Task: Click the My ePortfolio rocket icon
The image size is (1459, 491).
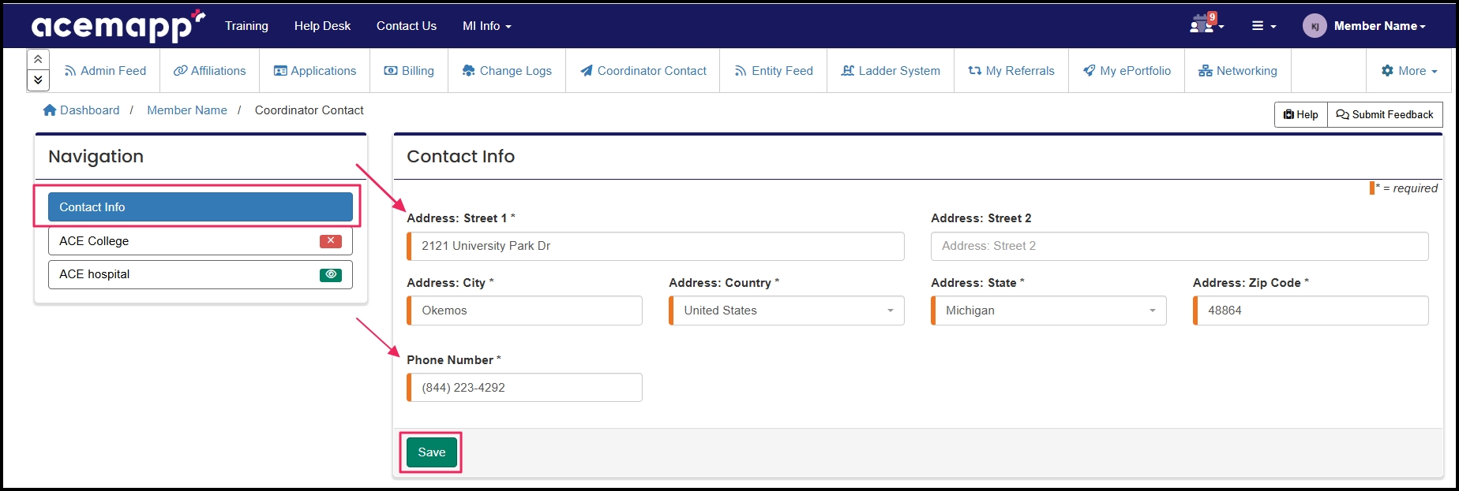Action: pyautogui.click(x=1090, y=71)
